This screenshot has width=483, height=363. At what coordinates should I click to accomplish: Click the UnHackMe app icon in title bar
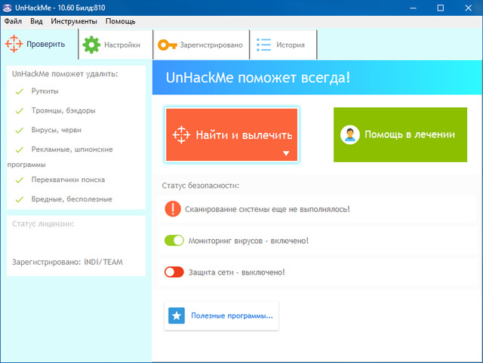pyautogui.click(x=7, y=7)
